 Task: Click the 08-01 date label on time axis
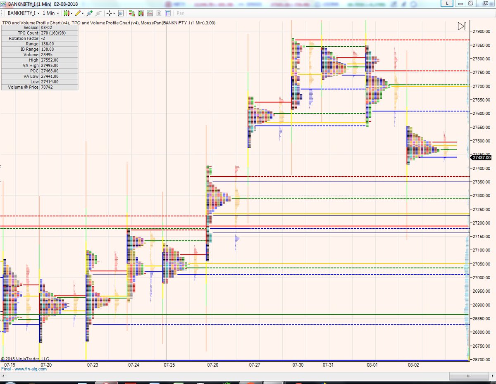(x=372, y=365)
